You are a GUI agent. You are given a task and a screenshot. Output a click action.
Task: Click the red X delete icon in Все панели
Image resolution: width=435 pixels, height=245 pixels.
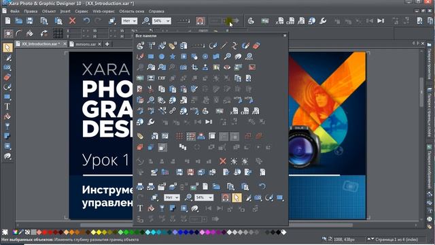(222, 161)
